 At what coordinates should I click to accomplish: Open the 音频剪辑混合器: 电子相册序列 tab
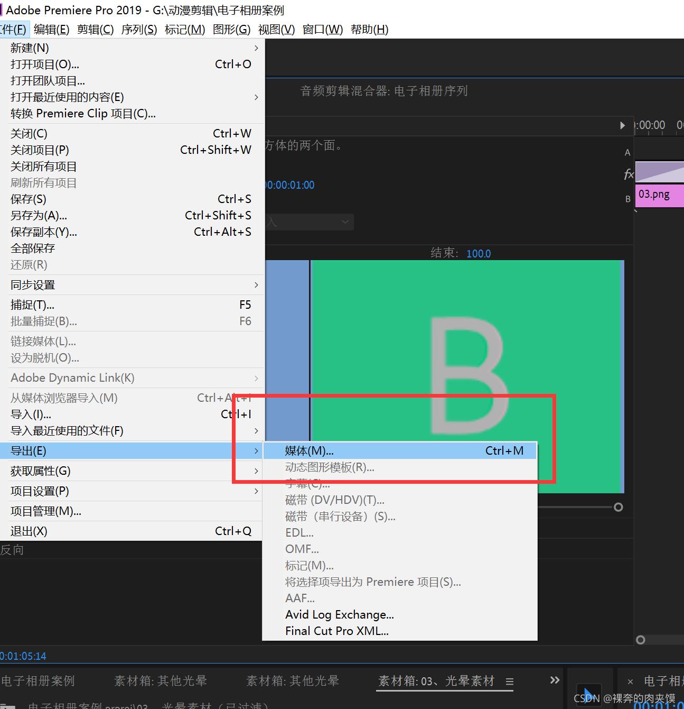point(384,91)
